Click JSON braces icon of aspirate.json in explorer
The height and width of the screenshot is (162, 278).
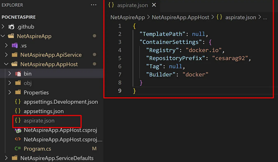coord(18,120)
